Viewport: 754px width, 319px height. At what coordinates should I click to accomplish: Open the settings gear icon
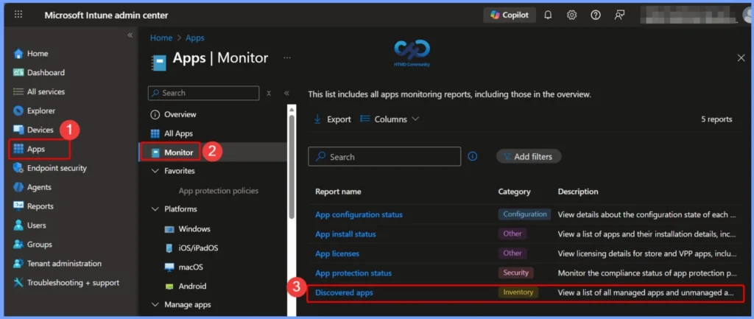571,15
